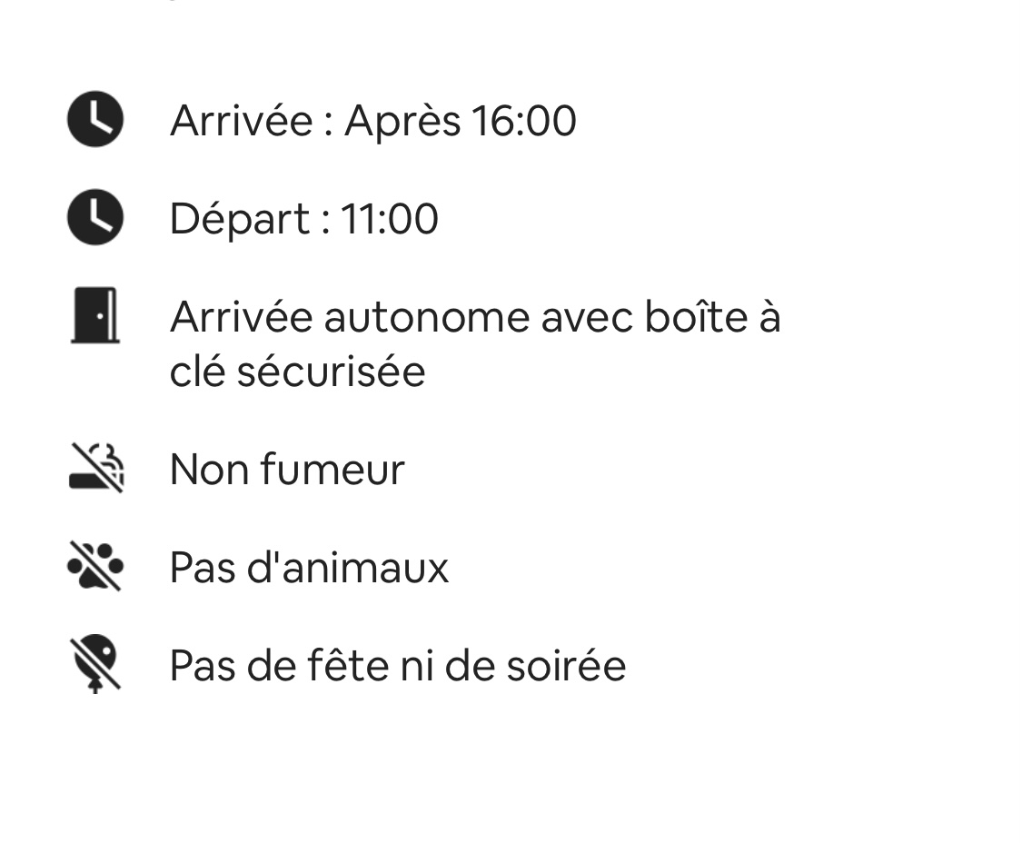Screen dimensions: 1022x843
Task: Tap the word 'Après' in the arrival line
Action: click(x=402, y=121)
